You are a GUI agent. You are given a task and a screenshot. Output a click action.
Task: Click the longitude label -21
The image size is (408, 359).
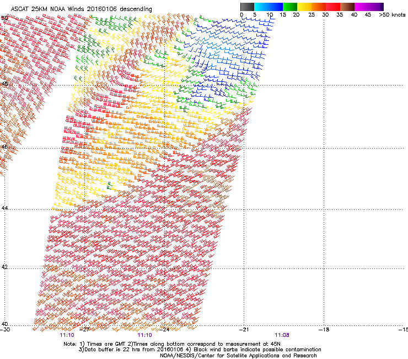244,330
